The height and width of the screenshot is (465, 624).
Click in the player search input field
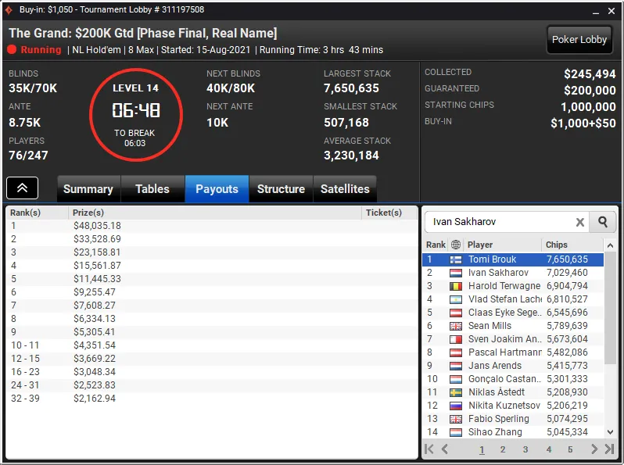(x=500, y=222)
